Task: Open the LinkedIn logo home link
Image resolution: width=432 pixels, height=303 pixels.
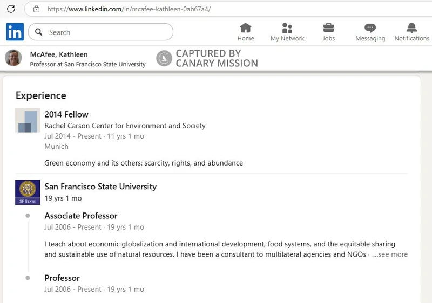Action: [x=15, y=32]
